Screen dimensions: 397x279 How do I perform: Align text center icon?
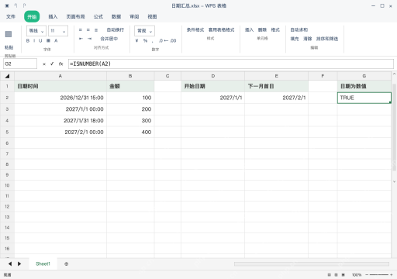88,30
